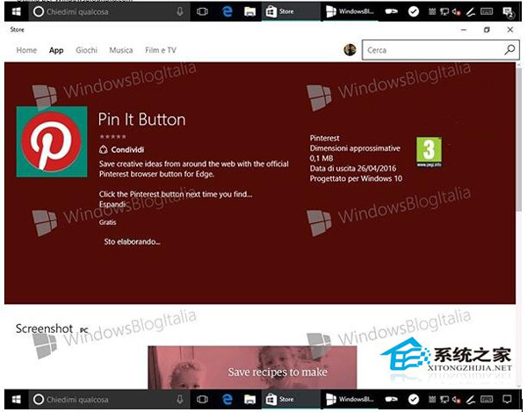Open the Pinterest publisher link
The image size is (527, 412).
325,138
